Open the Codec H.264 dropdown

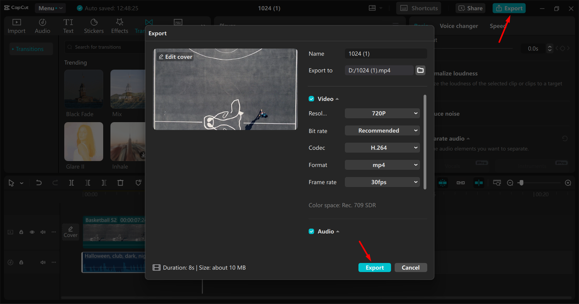tap(382, 147)
